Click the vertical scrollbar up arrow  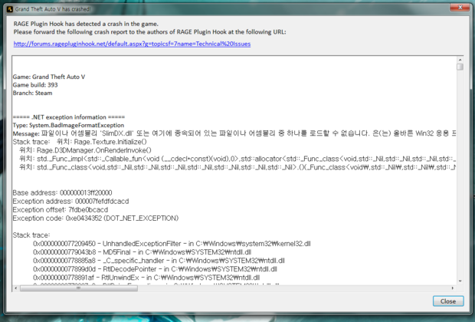460,60
